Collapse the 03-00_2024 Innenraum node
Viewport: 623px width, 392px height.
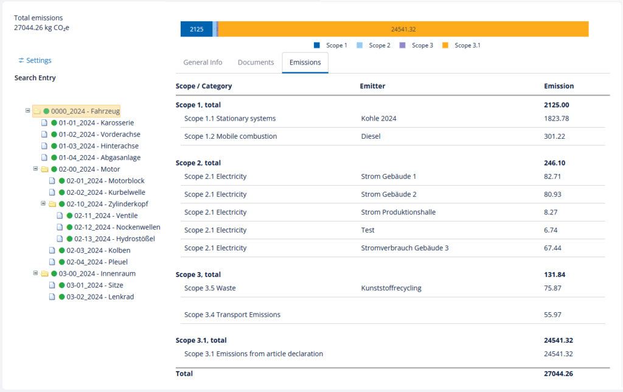(36, 273)
